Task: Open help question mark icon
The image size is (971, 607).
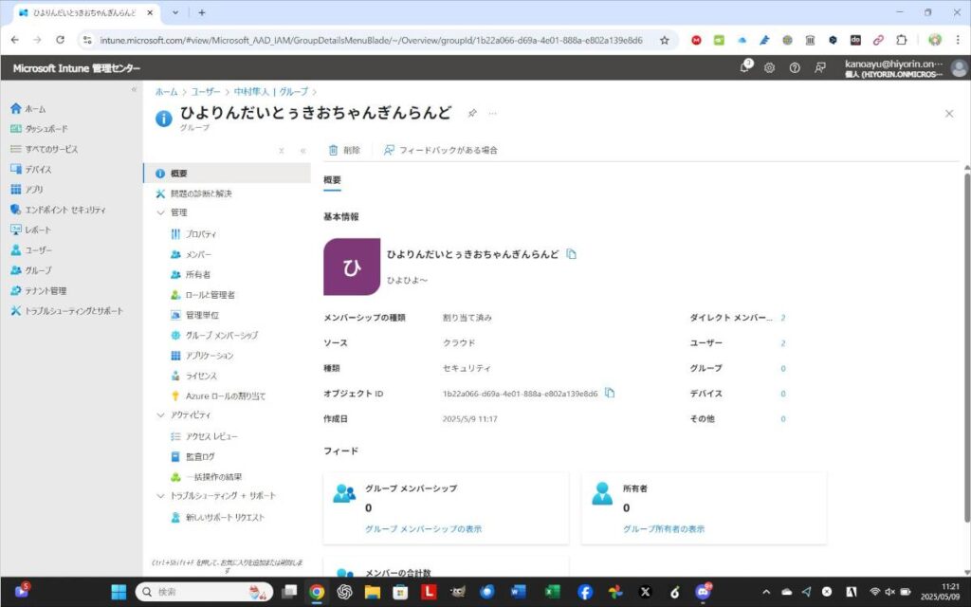Action: coord(795,68)
